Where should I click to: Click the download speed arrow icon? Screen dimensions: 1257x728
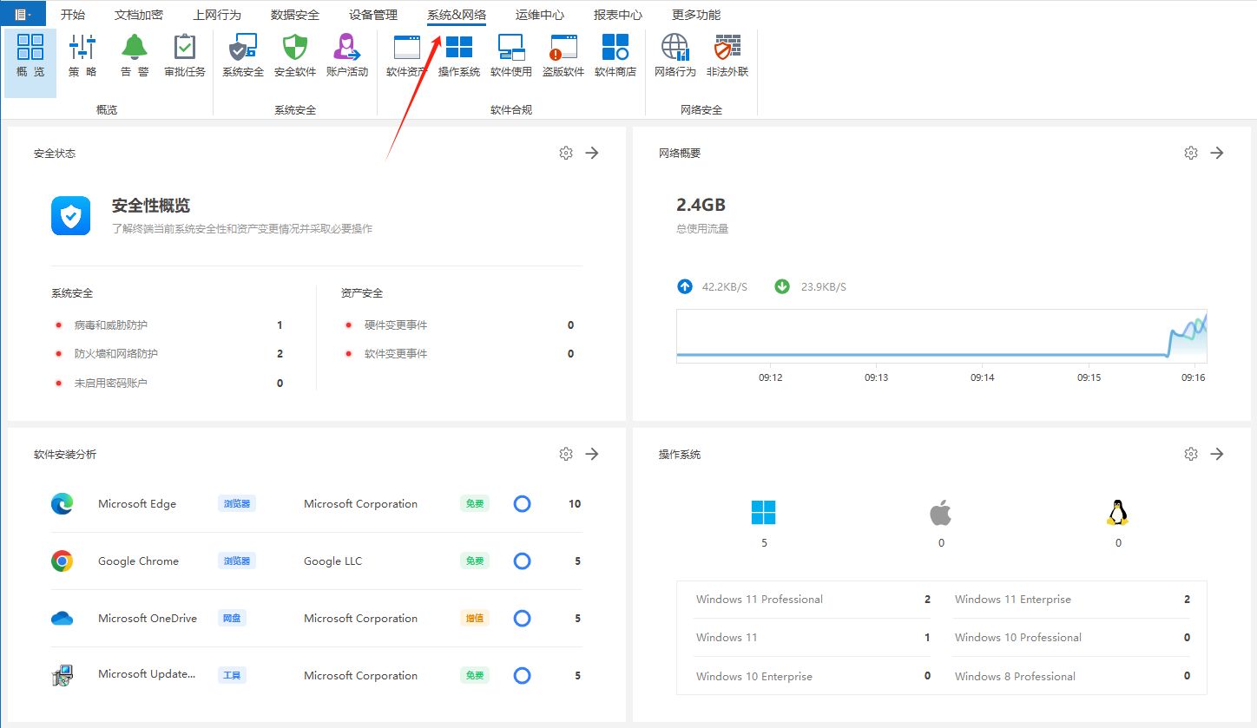782,286
